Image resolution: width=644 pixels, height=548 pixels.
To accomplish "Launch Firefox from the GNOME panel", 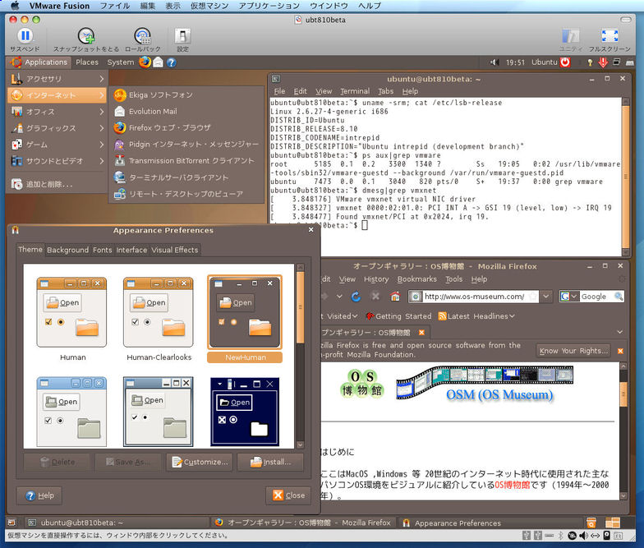I will 145,62.
